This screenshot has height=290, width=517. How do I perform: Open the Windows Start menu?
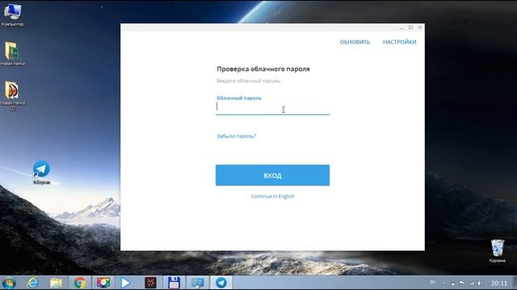click(9, 283)
